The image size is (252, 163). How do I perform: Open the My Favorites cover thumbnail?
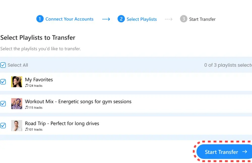(17, 82)
